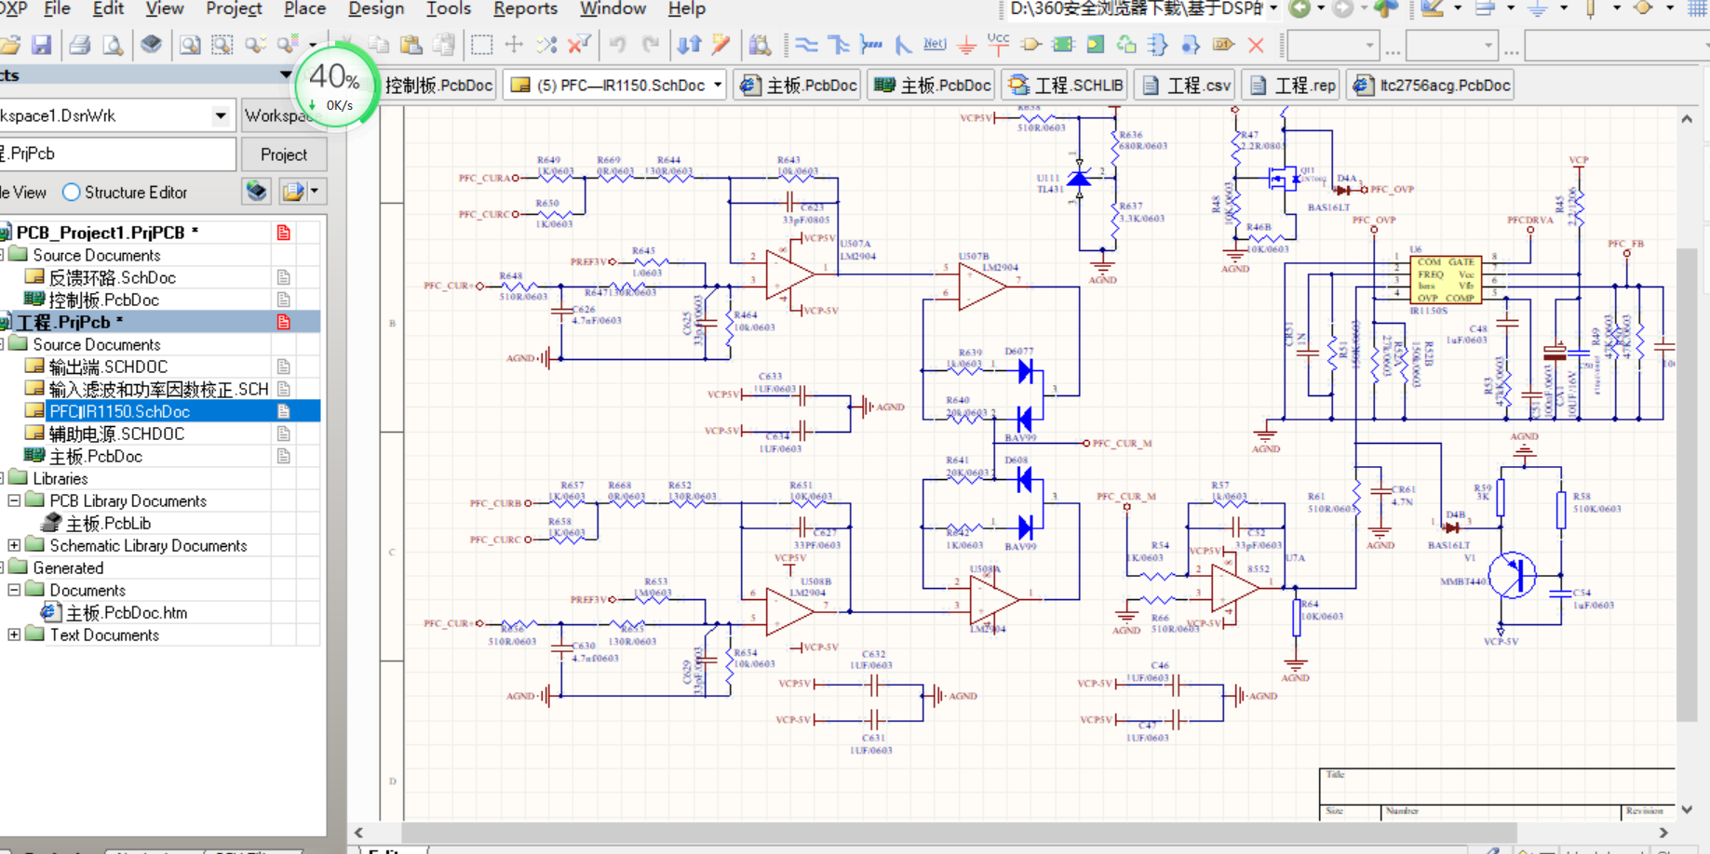
Task: Place a GND power port
Action: (967, 45)
